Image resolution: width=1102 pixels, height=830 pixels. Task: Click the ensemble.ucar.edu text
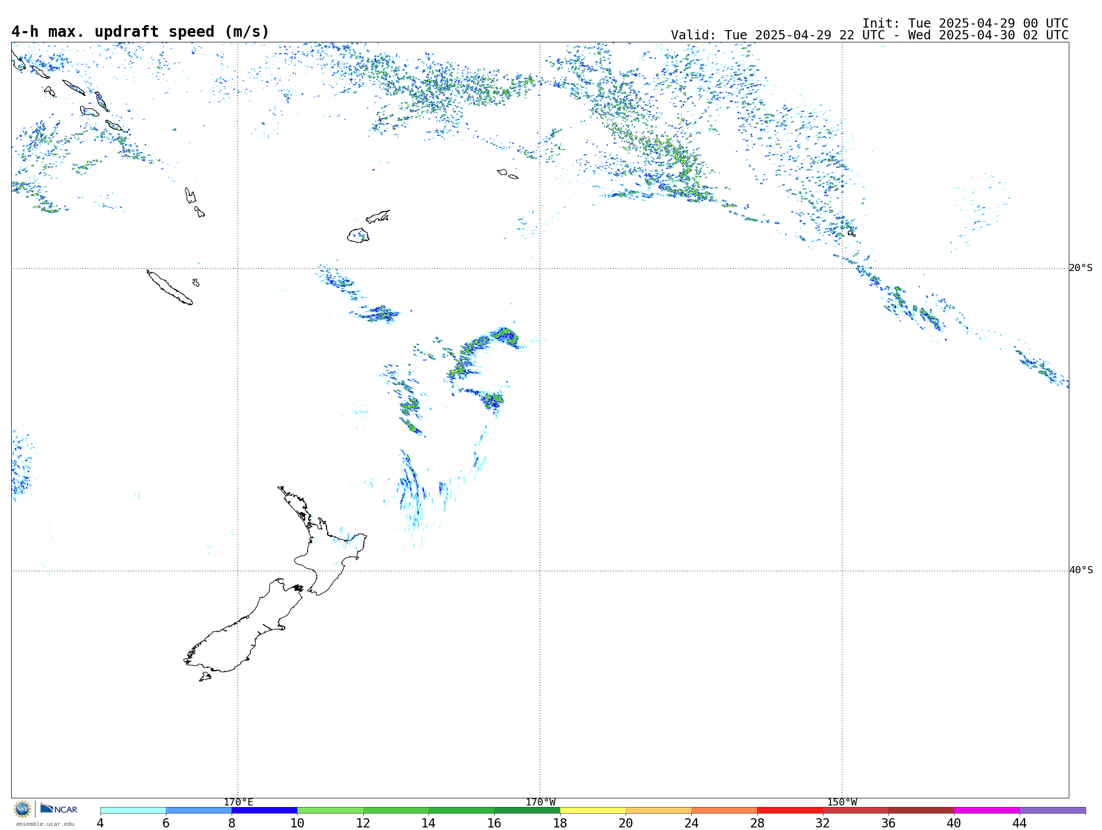coord(45,824)
